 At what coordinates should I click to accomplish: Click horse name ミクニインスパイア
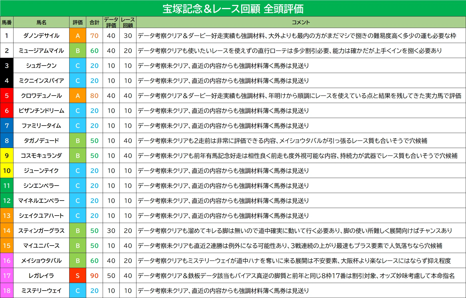(x=41, y=80)
